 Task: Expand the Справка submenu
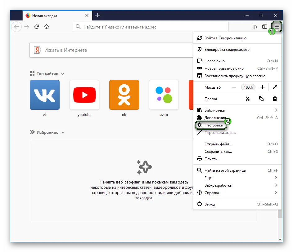tap(237, 192)
